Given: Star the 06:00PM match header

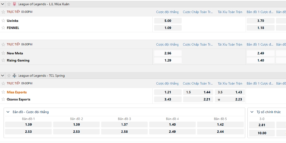Looking at the screenshot, I should pos(3,44).
